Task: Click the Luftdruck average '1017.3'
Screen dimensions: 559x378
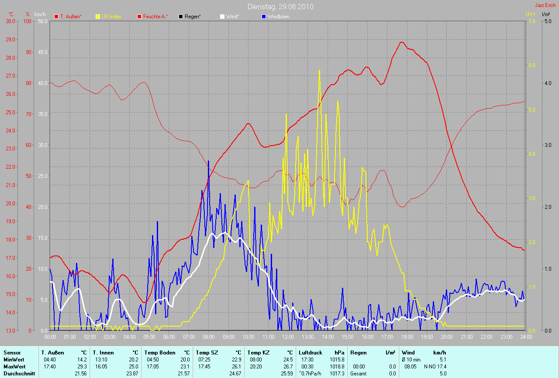Action: coord(337,374)
